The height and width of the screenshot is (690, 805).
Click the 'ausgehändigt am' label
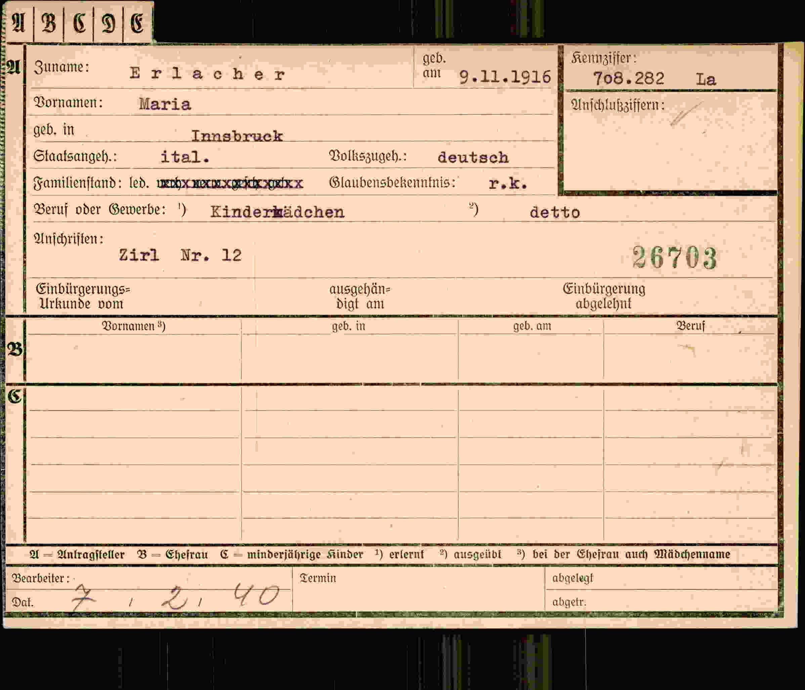tap(360, 296)
